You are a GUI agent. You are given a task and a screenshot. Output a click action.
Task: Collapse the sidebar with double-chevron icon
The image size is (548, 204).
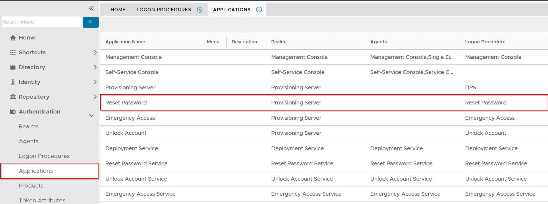click(91, 8)
